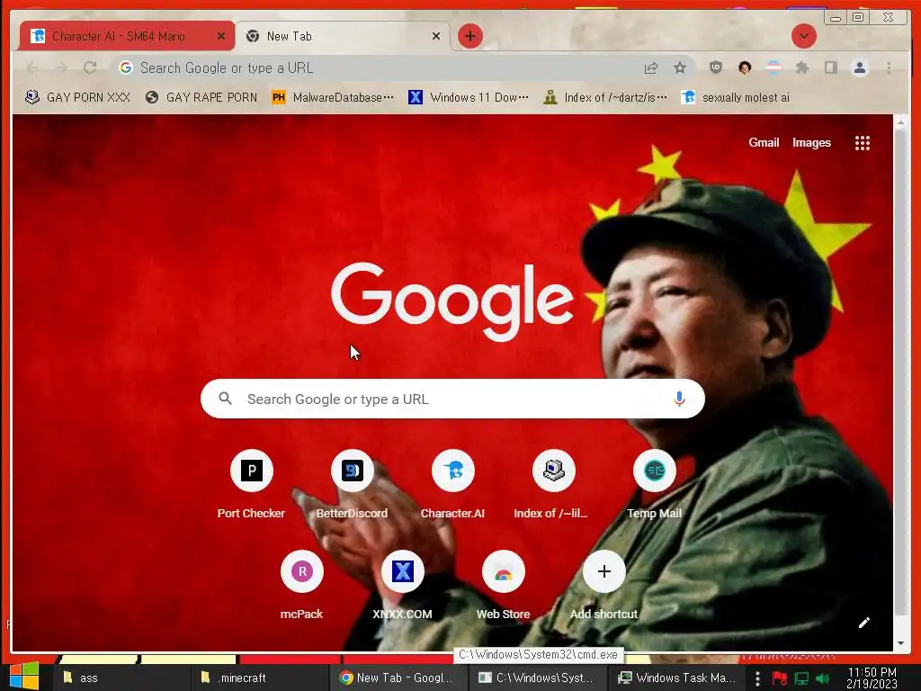Open the .minecraft folder taskbar item

260,678
